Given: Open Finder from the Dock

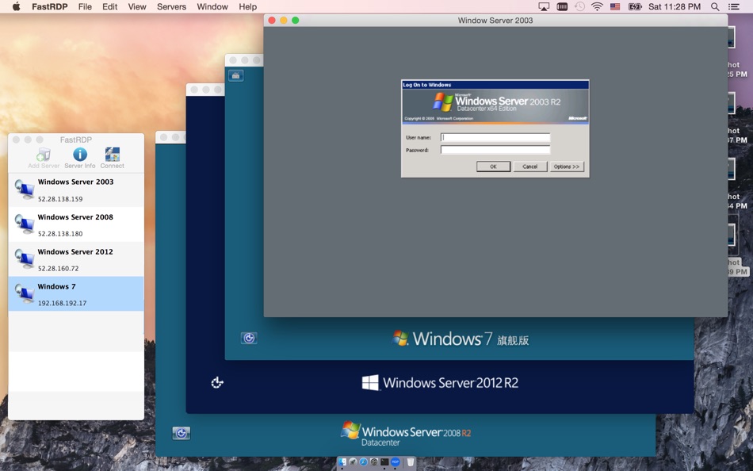Looking at the screenshot, I should (342, 462).
